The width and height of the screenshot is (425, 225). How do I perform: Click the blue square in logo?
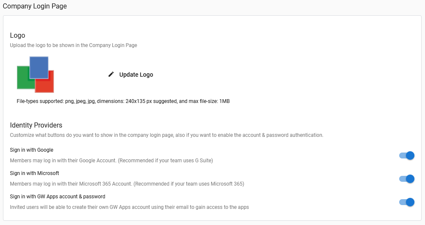point(39,67)
